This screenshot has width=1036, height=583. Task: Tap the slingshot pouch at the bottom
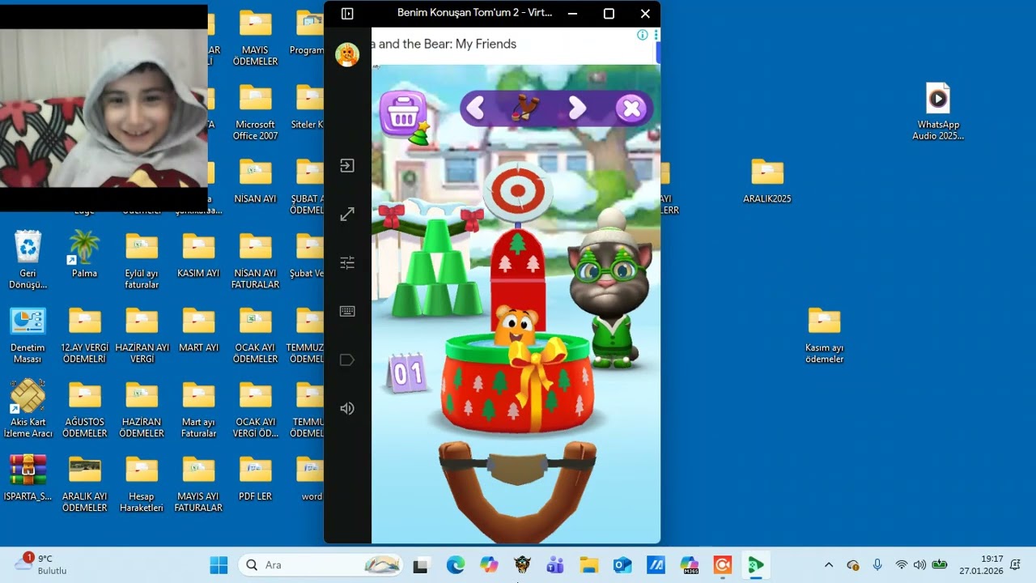518,468
